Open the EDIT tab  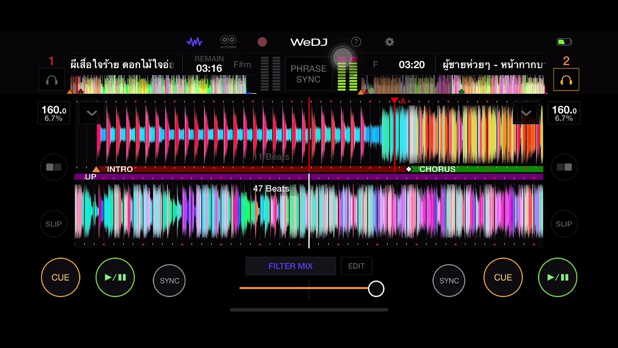(x=356, y=266)
